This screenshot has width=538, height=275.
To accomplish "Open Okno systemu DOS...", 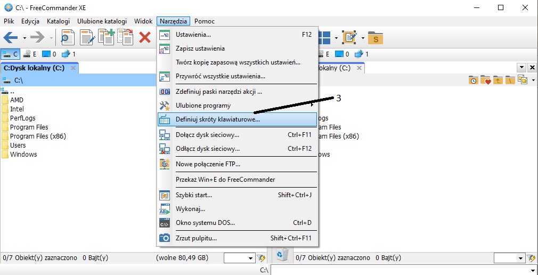I will [x=237, y=222].
